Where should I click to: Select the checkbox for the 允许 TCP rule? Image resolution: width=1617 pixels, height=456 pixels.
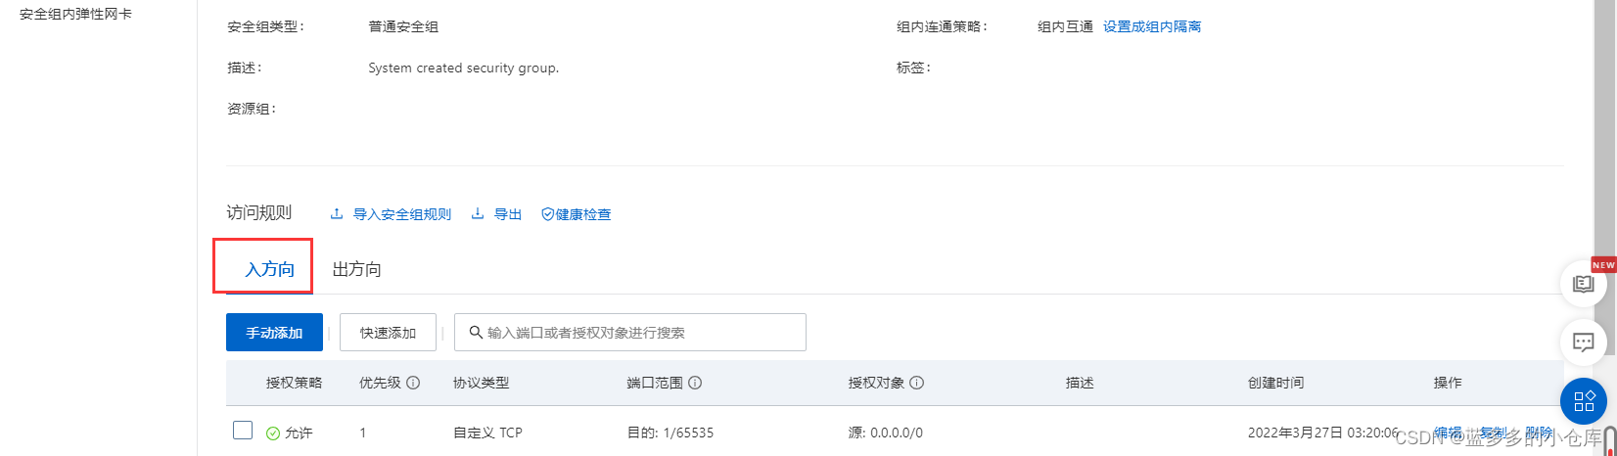[243, 431]
